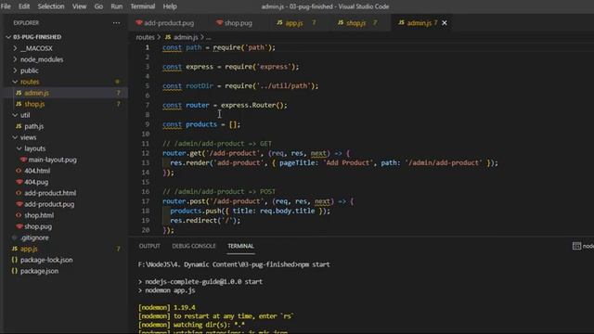Image resolution: width=594 pixels, height=334 pixels.
Task: Open 404.pug file
Action: pos(36,182)
